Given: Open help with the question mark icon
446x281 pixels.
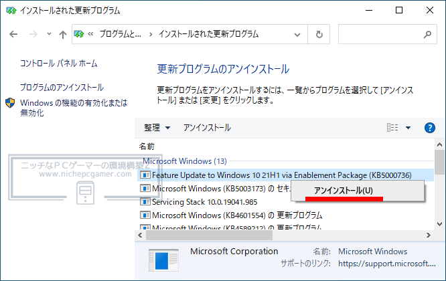Looking at the screenshot, I should click(429, 128).
